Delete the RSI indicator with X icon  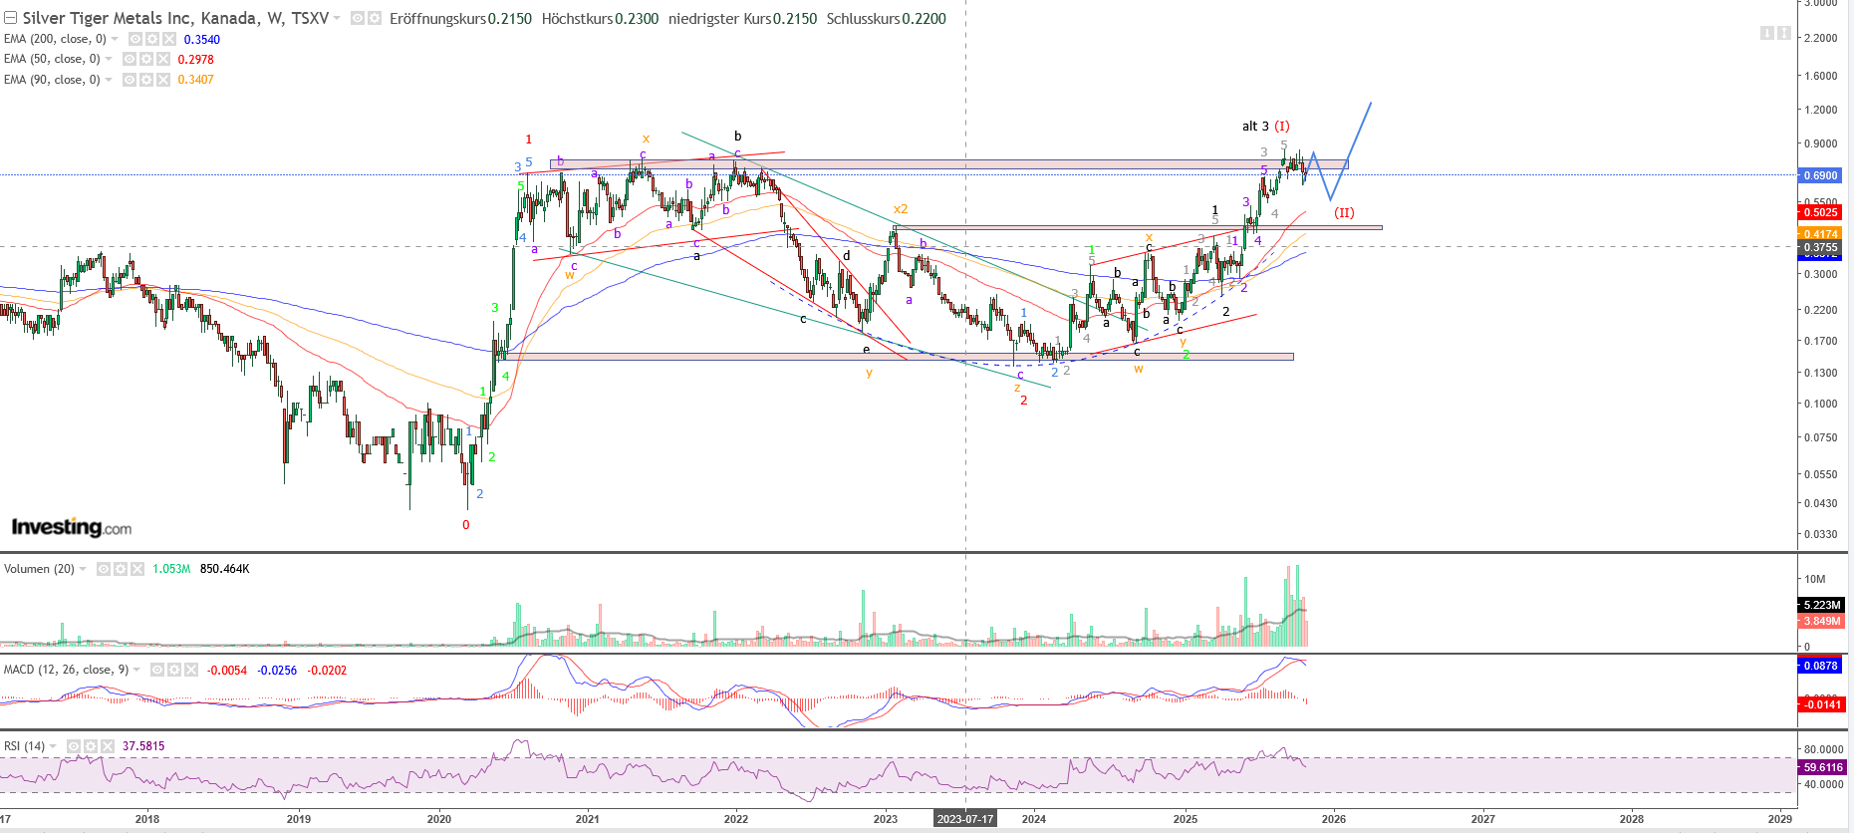(108, 746)
